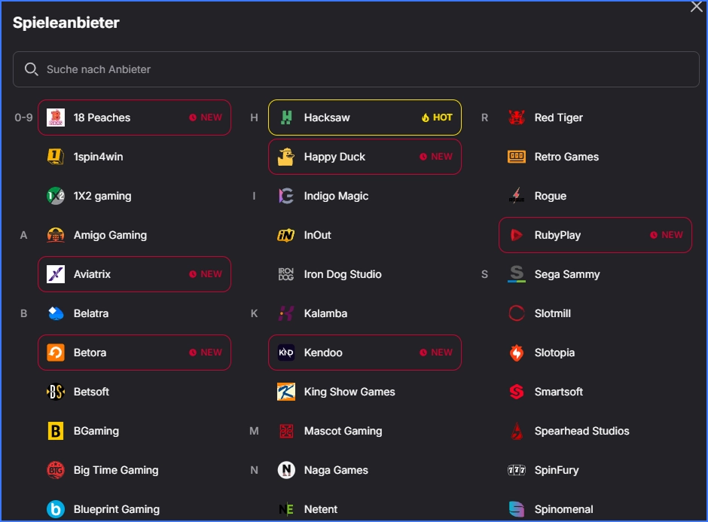708x522 pixels.
Task: Select the Happy Duck logo icon
Action: coord(286,157)
